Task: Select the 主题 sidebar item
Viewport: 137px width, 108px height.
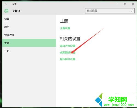Action: click(x=29, y=43)
